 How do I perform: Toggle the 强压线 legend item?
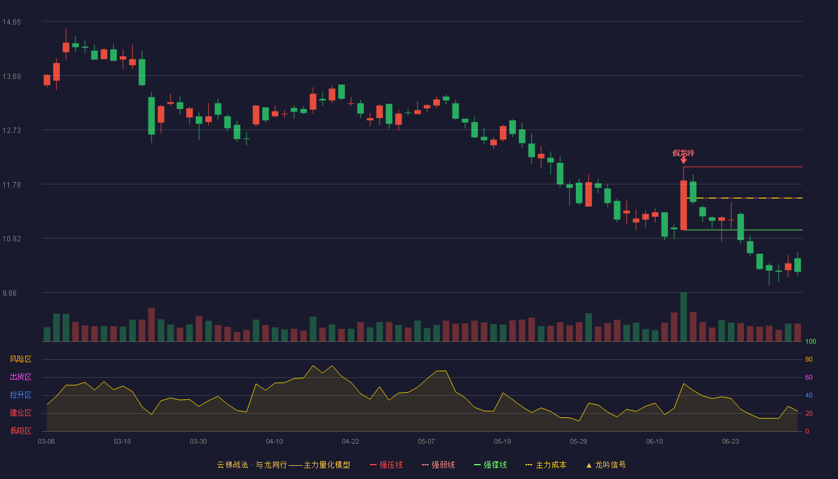click(x=386, y=465)
